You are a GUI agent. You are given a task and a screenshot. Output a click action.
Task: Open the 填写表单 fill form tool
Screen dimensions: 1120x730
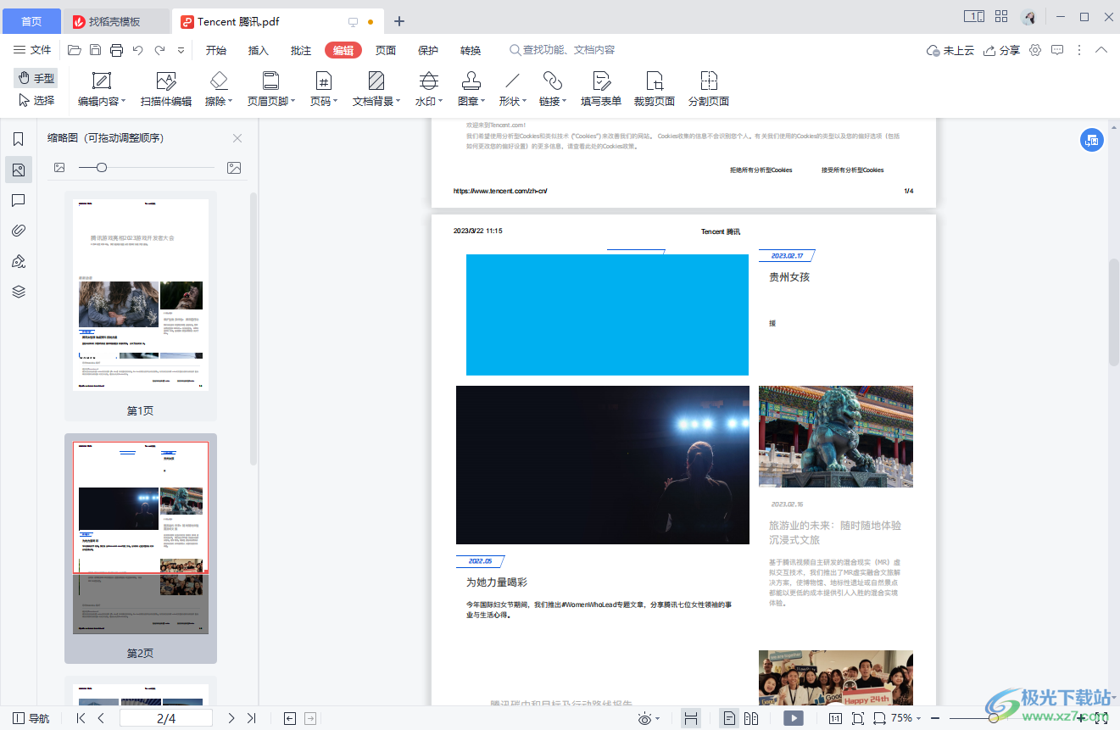click(601, 90)
